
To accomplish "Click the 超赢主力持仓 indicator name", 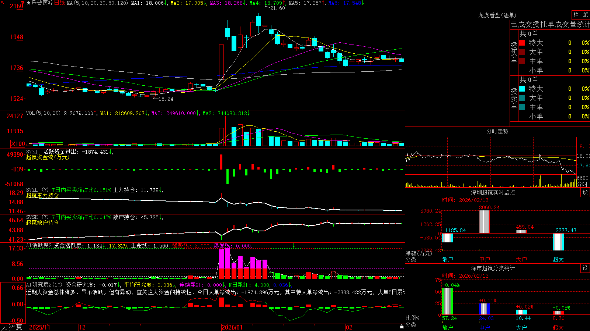I will coord(42,195).
